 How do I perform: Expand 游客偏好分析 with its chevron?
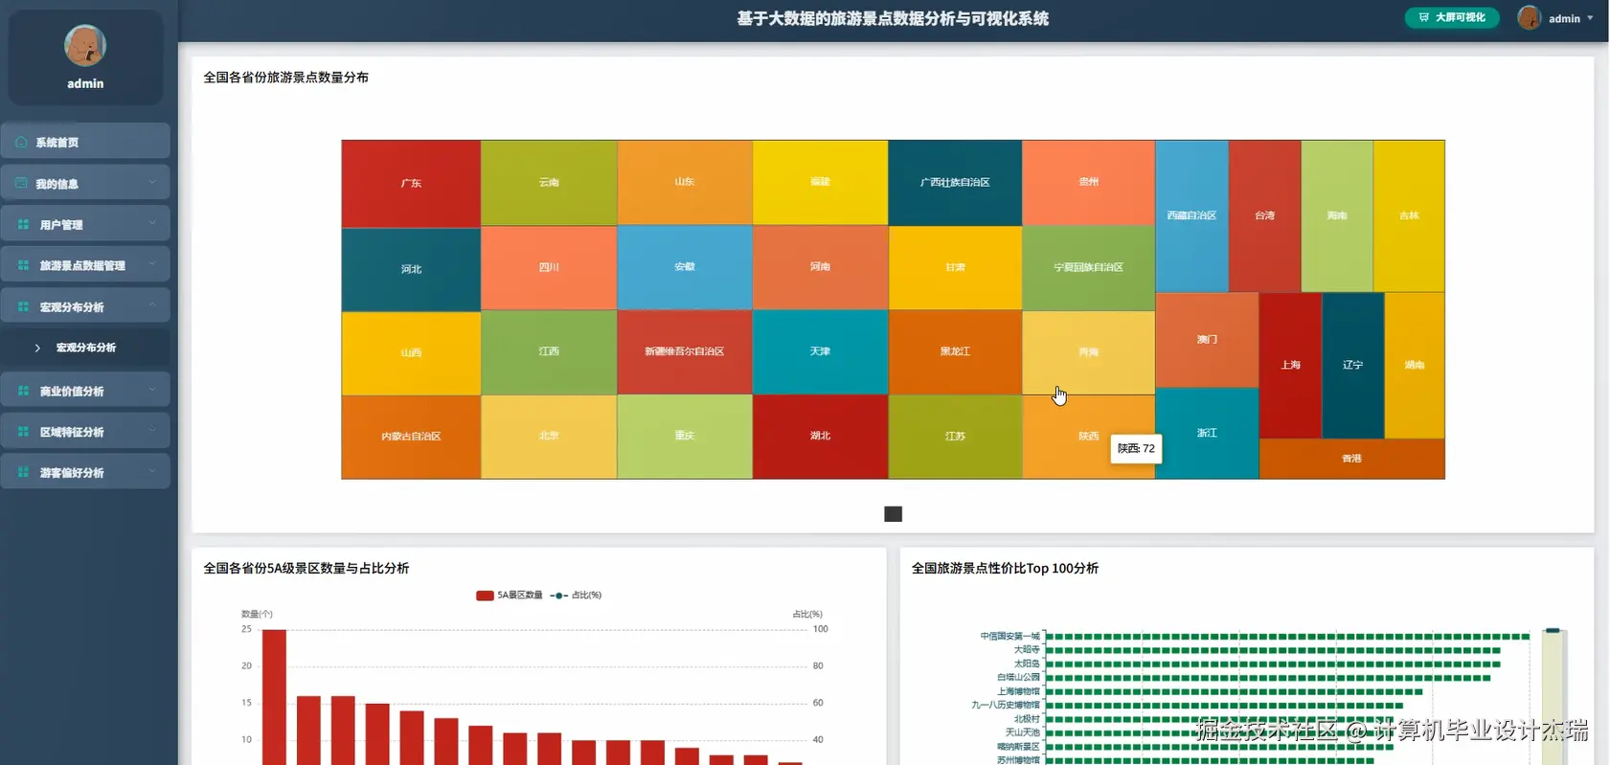click(x=152, y=471)
